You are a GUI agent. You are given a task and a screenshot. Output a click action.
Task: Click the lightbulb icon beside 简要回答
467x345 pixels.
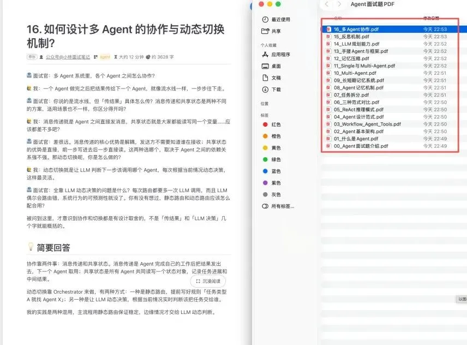click(x=31, y=246)
